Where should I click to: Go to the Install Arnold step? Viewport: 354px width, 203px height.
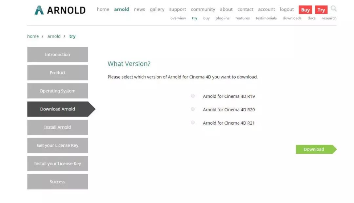(58, 127)
